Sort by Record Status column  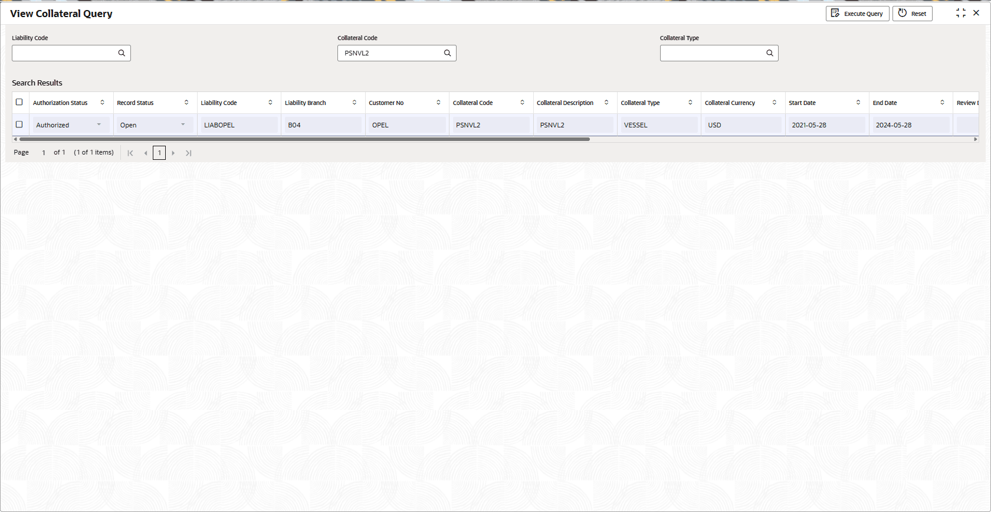coord(186,103)
